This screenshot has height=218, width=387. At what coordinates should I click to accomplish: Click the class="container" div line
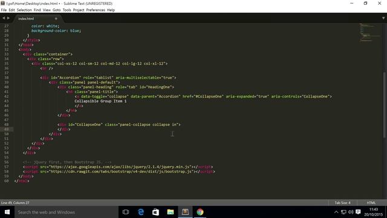click(48, 54)
